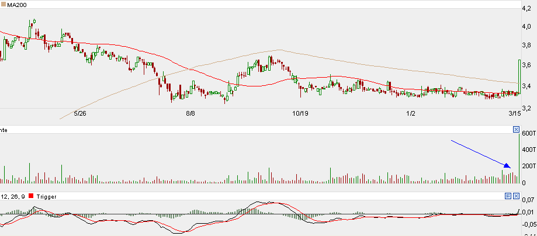Click the 1/2 date axis label
This screenshot has width=537, height=236.
(411, 113)
